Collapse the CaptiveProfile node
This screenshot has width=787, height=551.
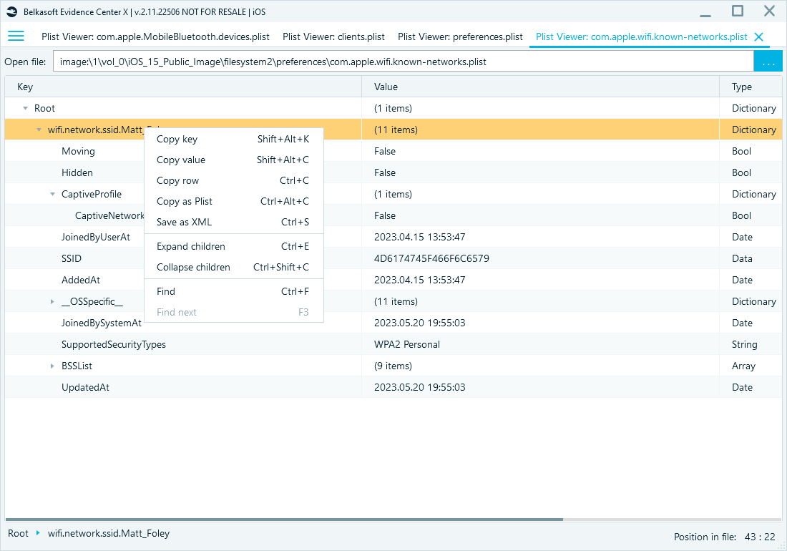pos(52,194)
